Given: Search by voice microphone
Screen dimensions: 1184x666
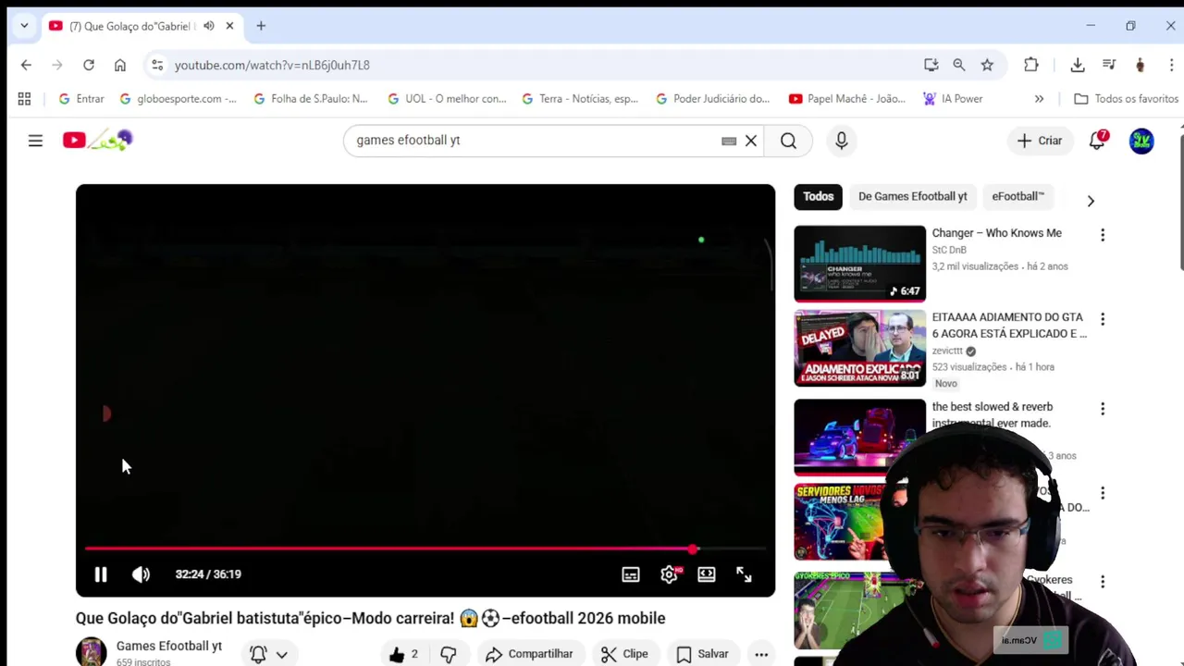Looking at the screenshot, I should click(842, 141).
